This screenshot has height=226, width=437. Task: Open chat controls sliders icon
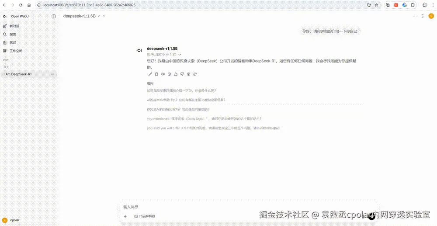click(x=423, y=16)
